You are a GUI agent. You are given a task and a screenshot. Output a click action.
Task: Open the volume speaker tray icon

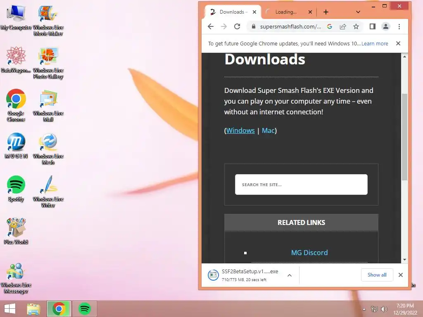click(384, 309)
